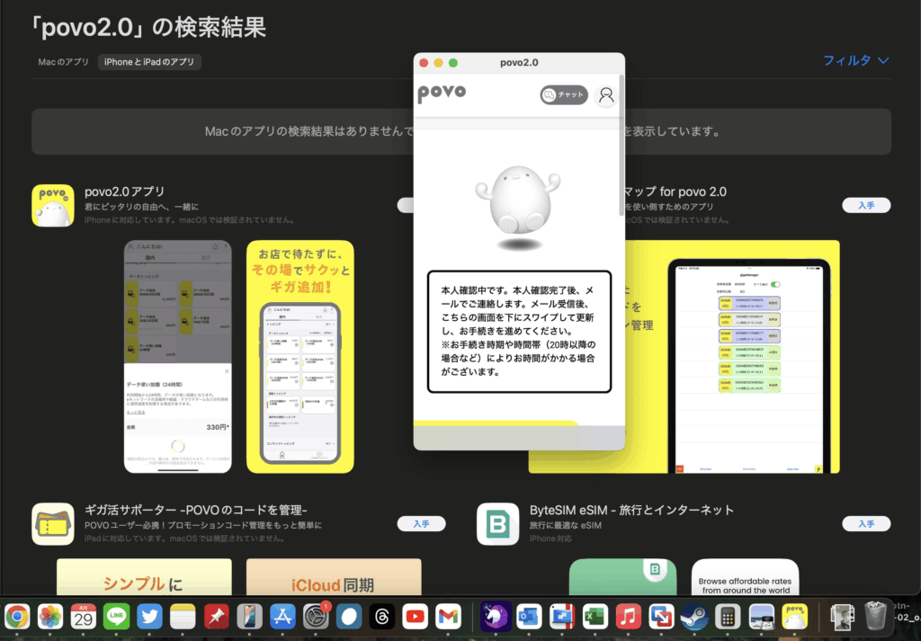This screenshot has height=641, width=921.
Task: Open the purple unicorn app in the Dock
Action: 496,617
